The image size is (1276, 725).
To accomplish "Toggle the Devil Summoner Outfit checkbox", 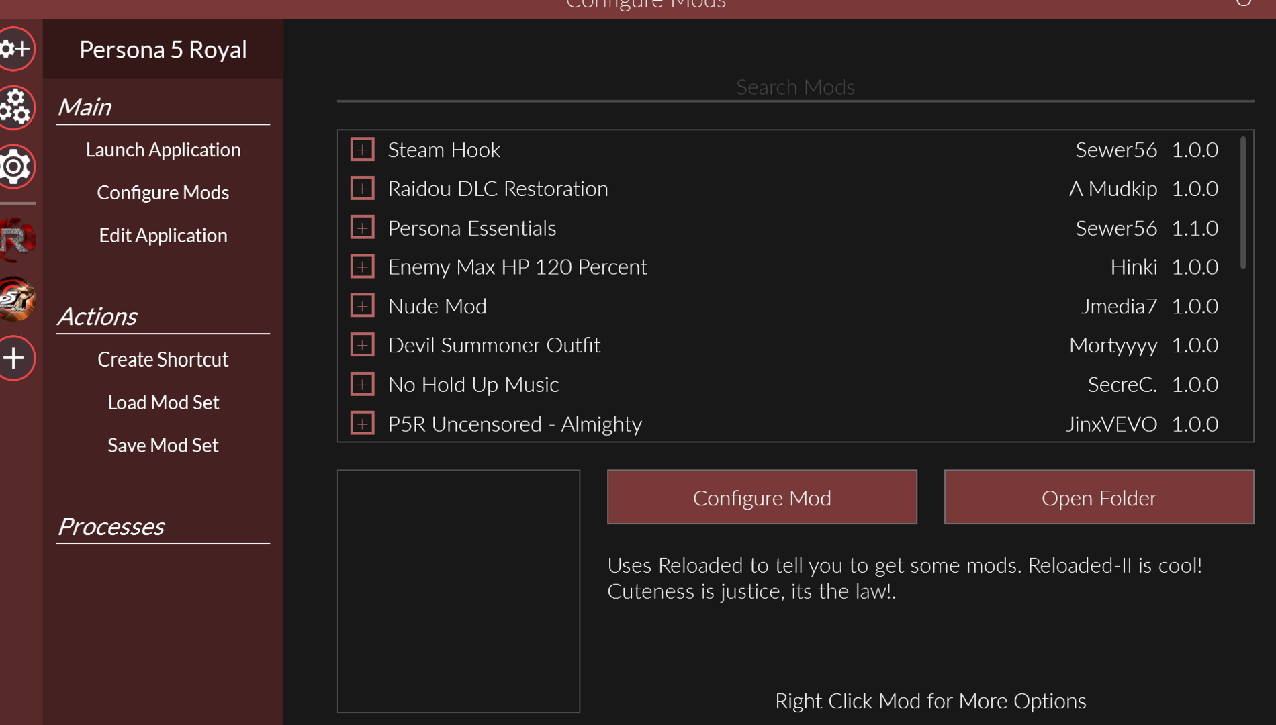I will pos(363,345).
